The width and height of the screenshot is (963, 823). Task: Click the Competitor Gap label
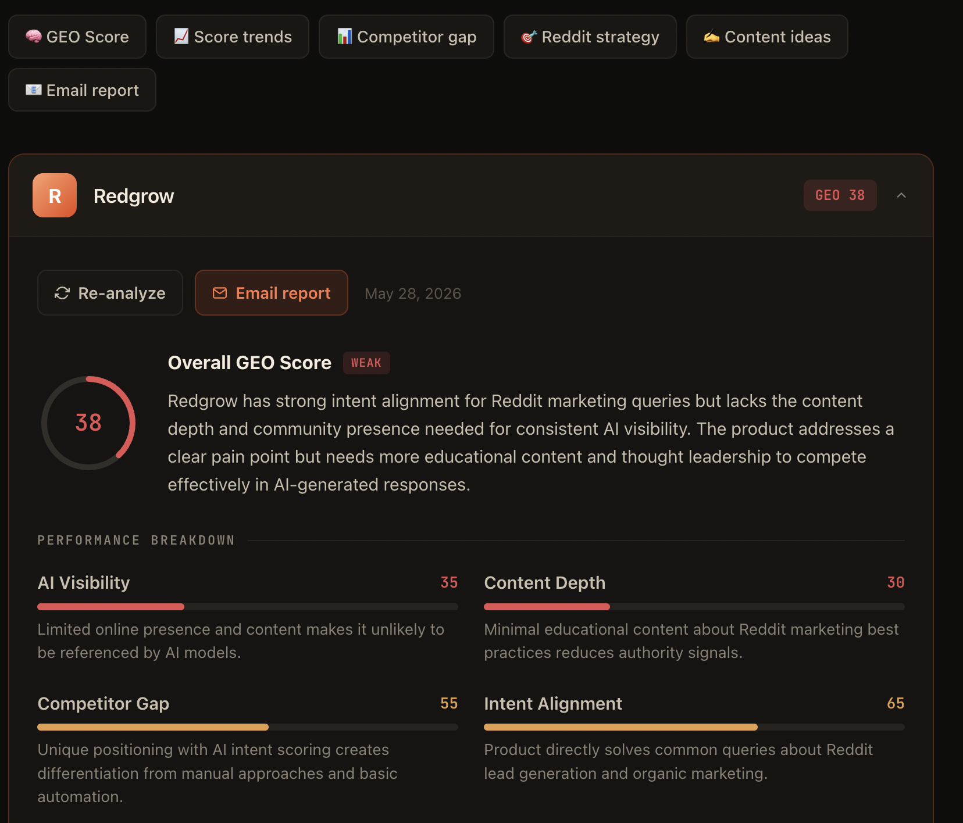[104, 703]
